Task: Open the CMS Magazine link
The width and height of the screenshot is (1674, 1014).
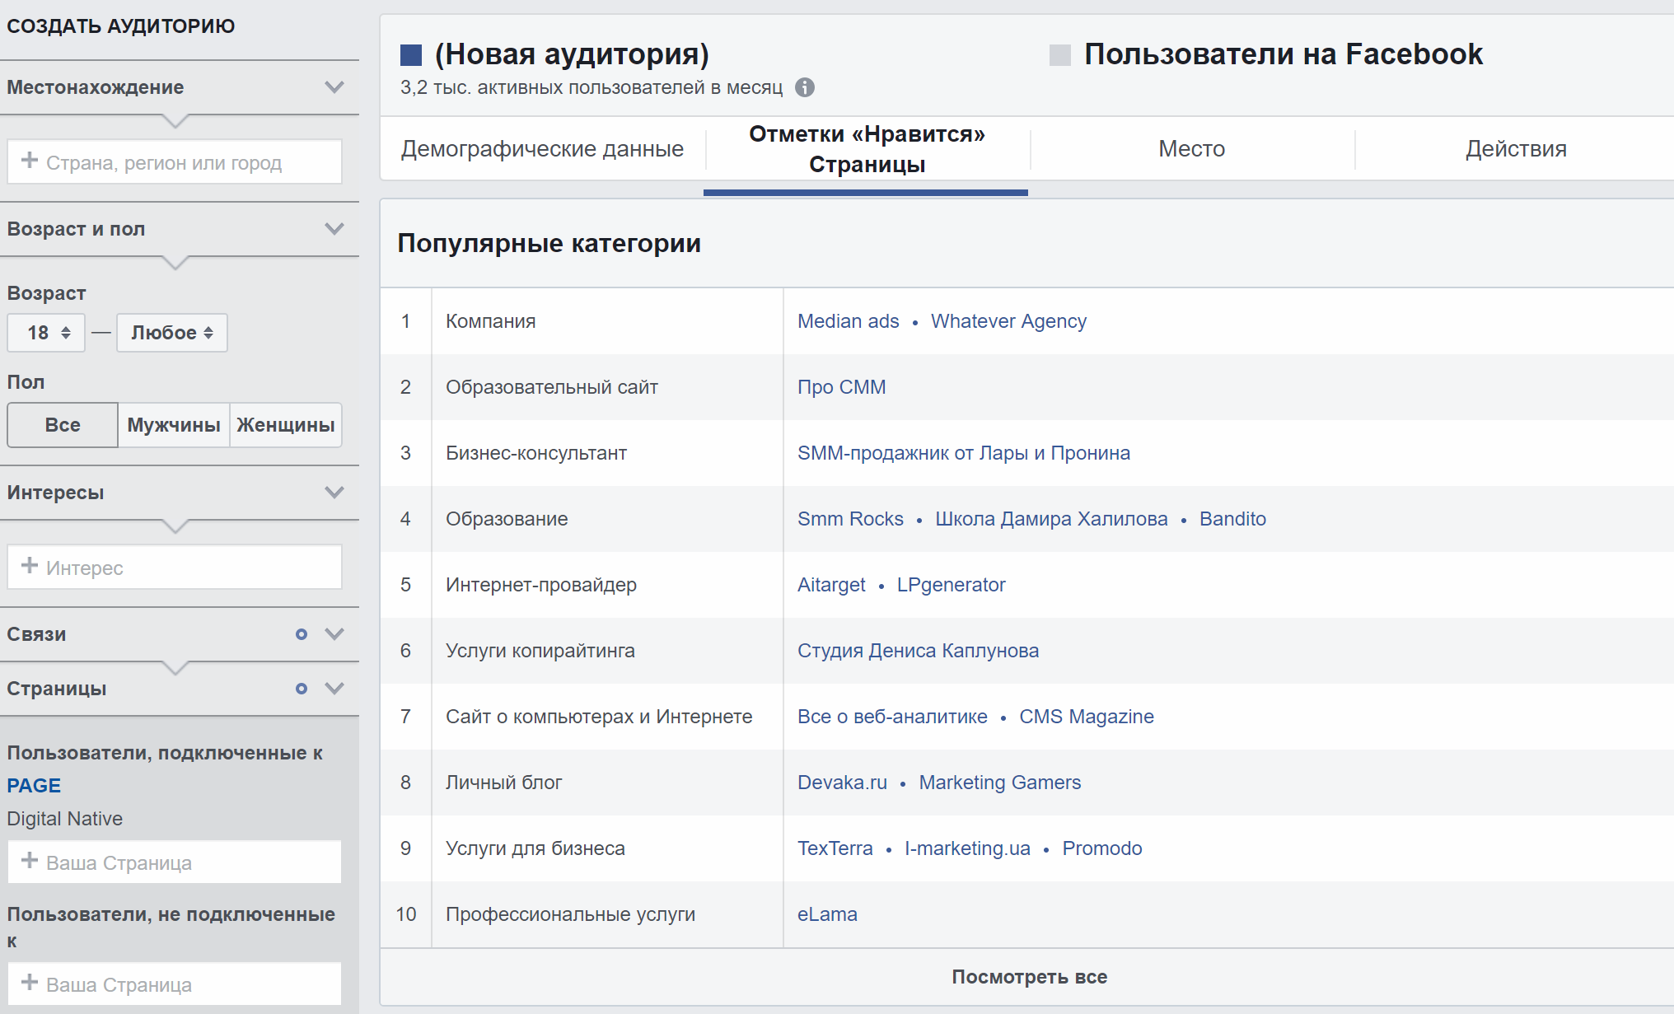Action: (1086, 717)
